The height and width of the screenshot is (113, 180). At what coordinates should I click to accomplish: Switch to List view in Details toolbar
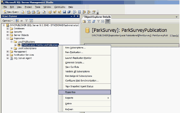point(103,21)
